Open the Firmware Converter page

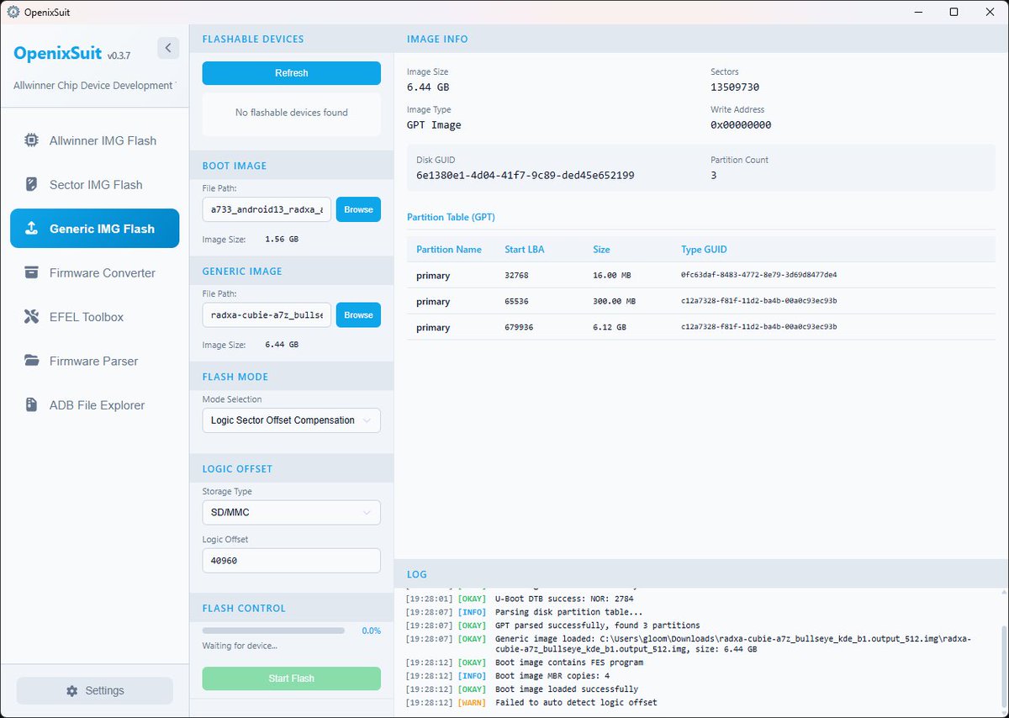click(94, 272)
